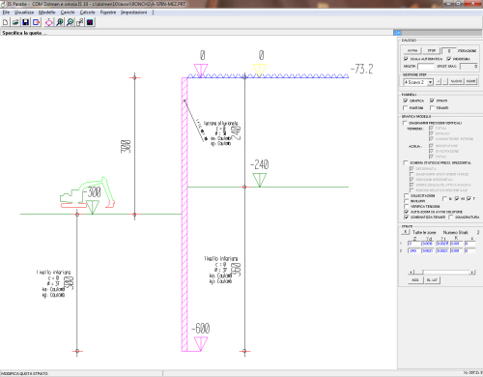This screenshot has height=377, width=483.
Task: Click the strati horizontal scrollbar track
Action: click(446, 272)
